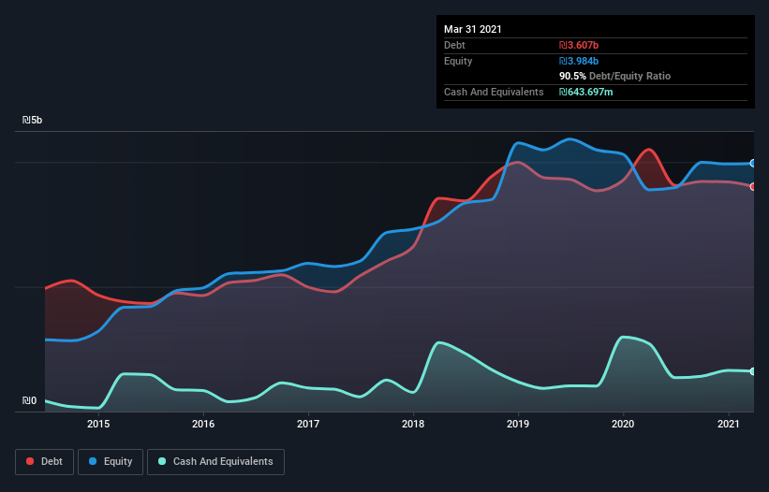Click the 2015 axis label
Image resolution: width=769 pixels, height=492 pixels.
point(98,424)
